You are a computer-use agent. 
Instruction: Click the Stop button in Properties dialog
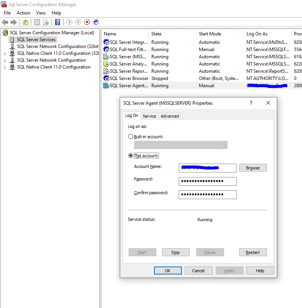tap(176, 252)
